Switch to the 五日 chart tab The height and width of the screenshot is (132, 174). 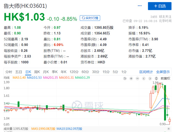(x=19, y=72)
